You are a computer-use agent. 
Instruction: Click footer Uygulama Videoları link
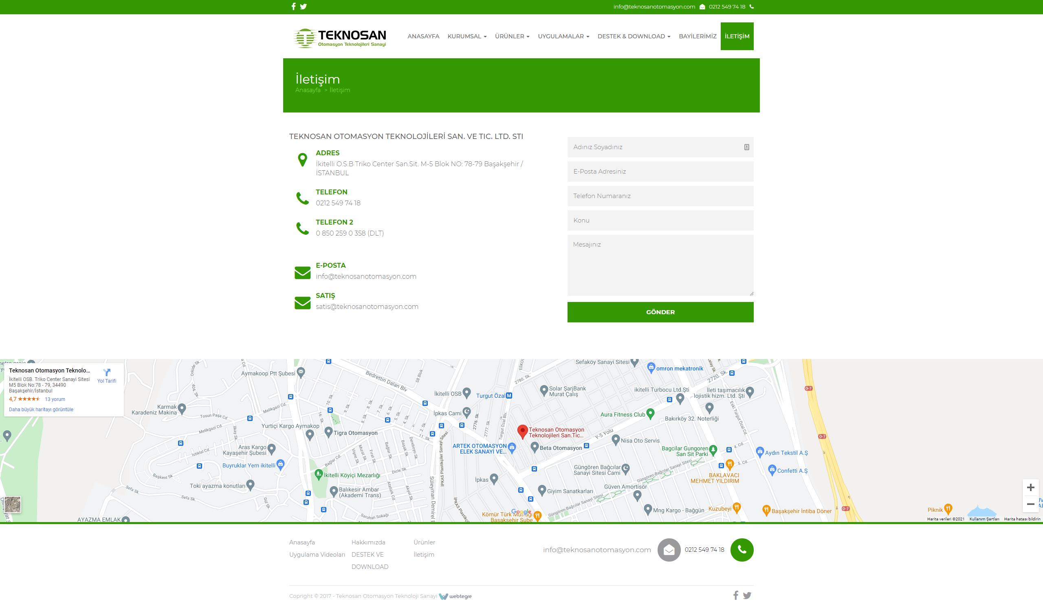tap(317, 555)
